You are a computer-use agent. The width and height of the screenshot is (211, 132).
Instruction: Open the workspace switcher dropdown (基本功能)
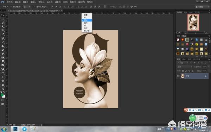tap(202, 7)
